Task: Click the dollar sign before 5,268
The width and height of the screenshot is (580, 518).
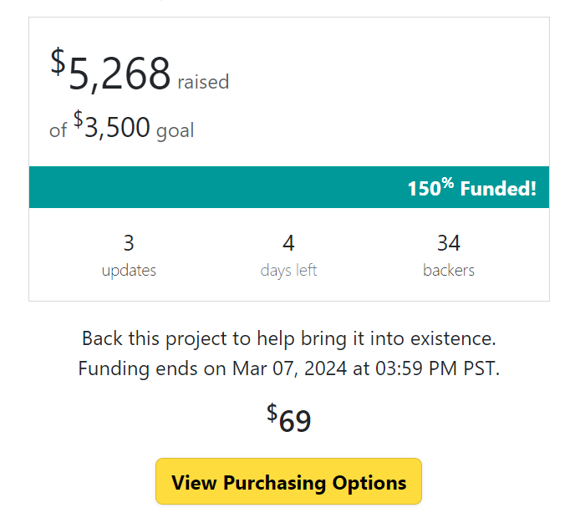Action: coord(58,61)
